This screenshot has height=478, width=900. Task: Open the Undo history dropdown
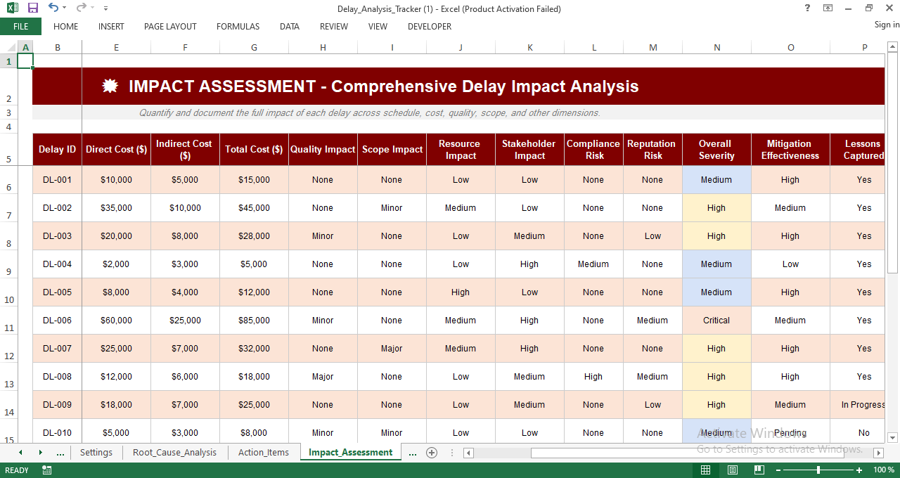[x=64, y=8]
